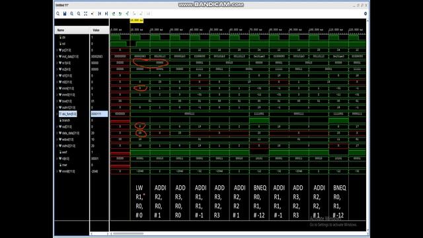This screenshot has width=423, height=238.
Task: Select the highlighted alu_func signal
Action: tap(67, 114)
